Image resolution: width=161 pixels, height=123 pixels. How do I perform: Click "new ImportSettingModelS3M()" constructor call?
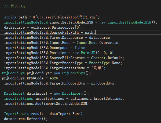(127, 22)
